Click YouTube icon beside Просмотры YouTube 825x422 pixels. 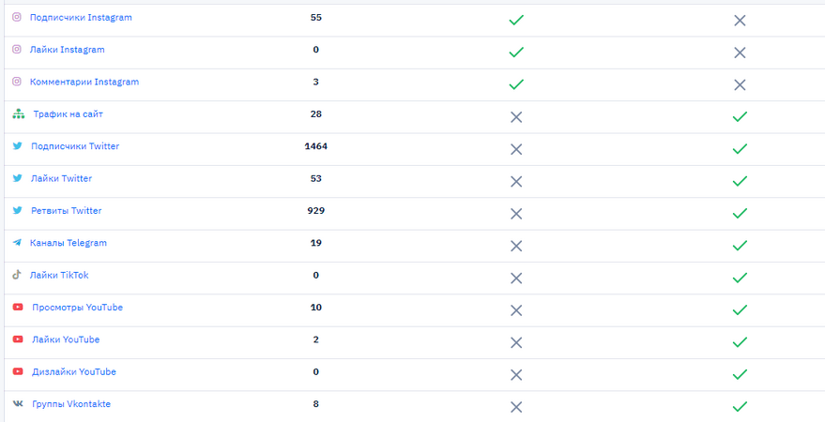[18, 307]
